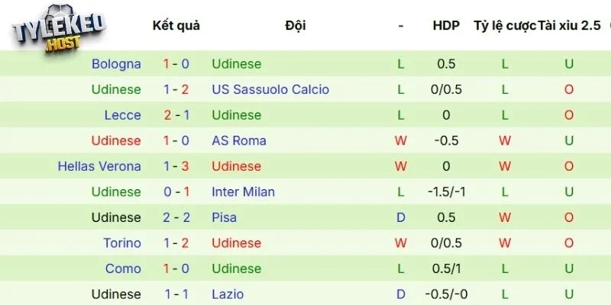Open Bologna team link
The image size is (611, 305).
(116, 64)
